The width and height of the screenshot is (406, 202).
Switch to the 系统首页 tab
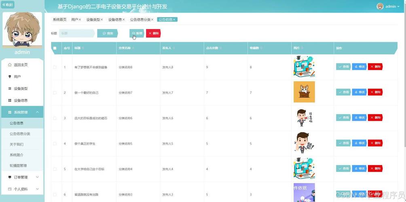click(x=59, y=20)
